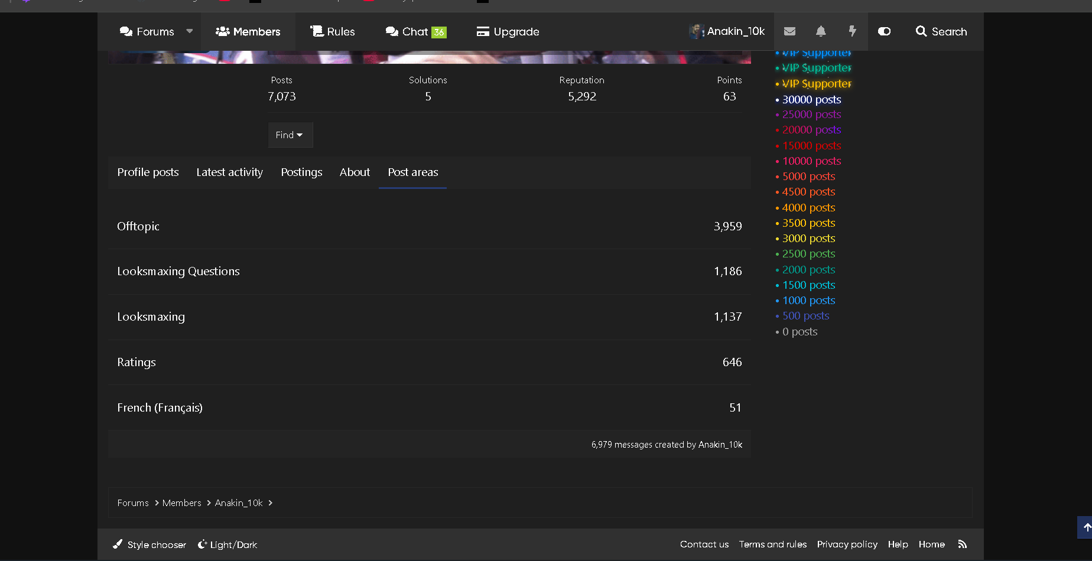Click the scroll-to-top arrow button
The image size is (1092, 561).
pyautogui.click(x=1085, y=527)
